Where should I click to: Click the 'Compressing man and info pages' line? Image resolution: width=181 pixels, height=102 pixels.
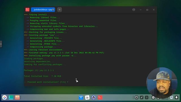click(48, 29)
